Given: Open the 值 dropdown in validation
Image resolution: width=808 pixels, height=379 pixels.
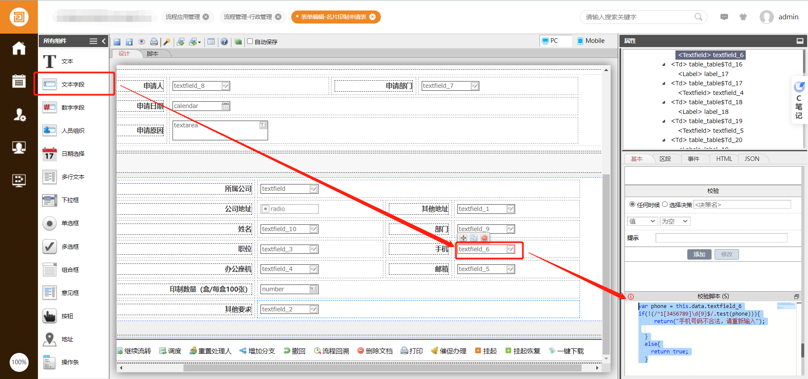Looking at the screenshot, I should 642,221.
